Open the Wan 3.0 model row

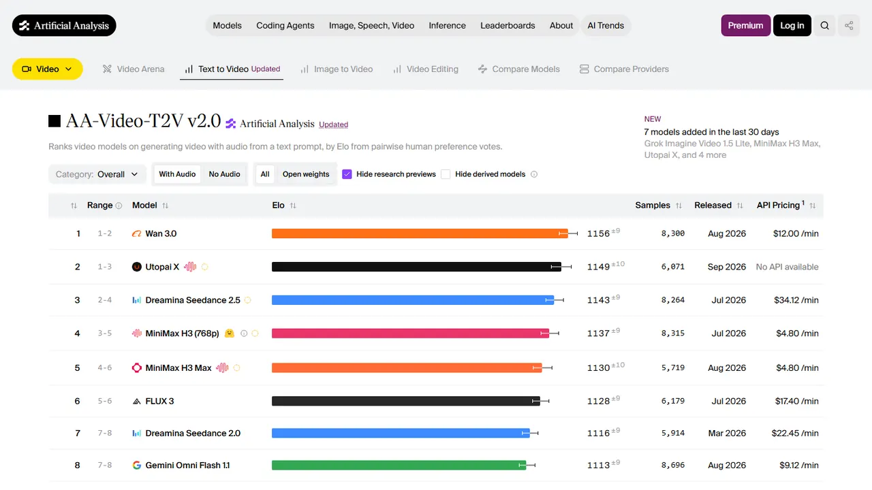click(x=435, y=233)
